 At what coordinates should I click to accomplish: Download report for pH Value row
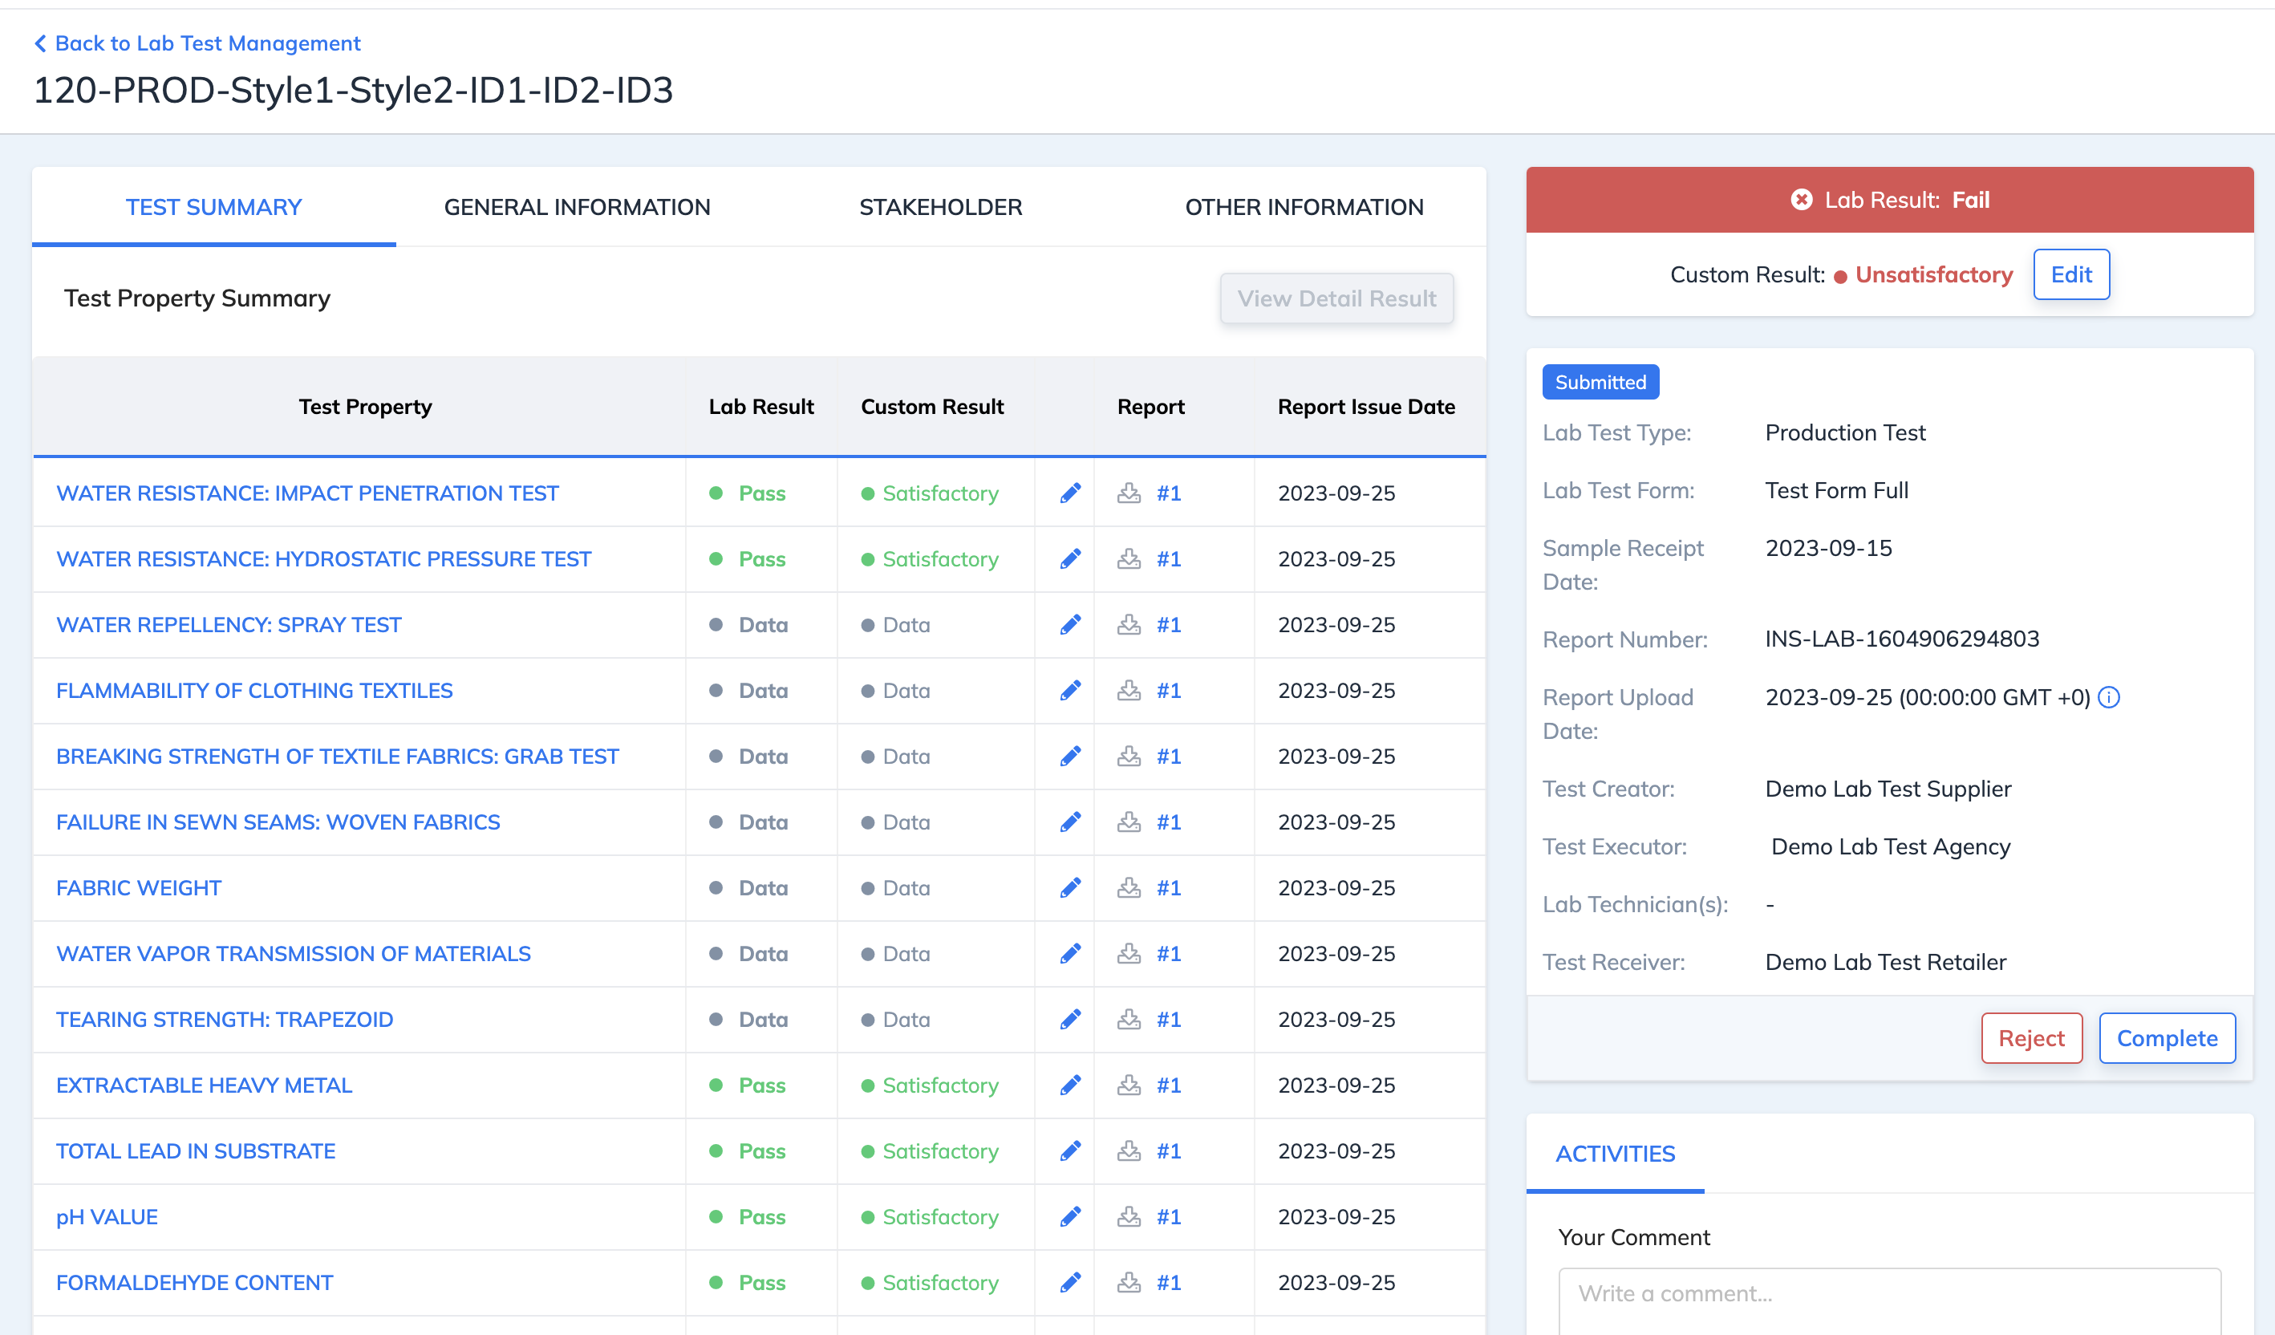click(x=1129, y=1218)
